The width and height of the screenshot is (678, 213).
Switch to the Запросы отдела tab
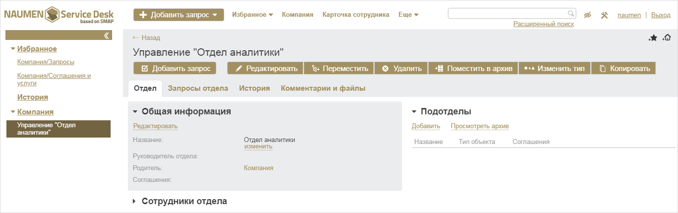tap(198, 88)
